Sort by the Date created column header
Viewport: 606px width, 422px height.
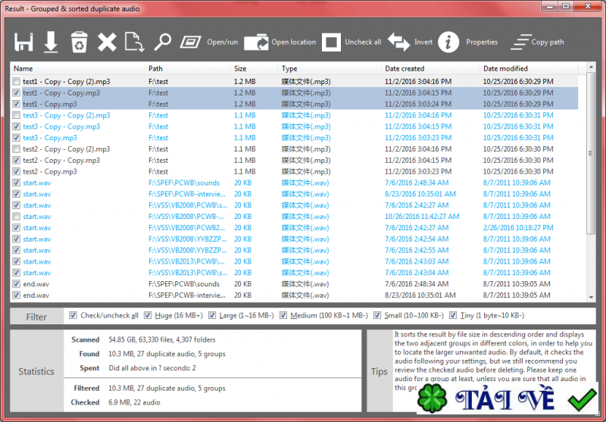(430, 68)
